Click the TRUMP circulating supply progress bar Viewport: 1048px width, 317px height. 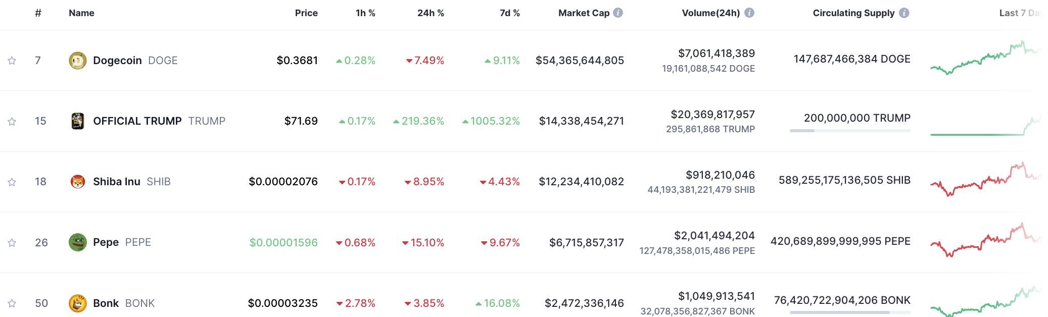pyautogui.click(x=850, y=131)
